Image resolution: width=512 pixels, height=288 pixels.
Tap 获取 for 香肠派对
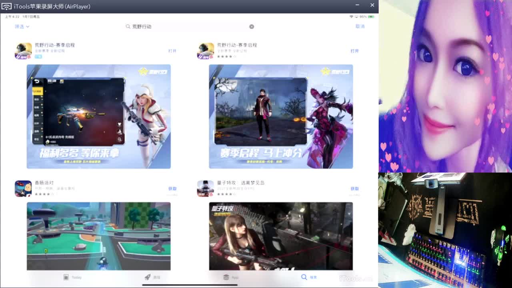pyautogui.click(x=172, y=189)
